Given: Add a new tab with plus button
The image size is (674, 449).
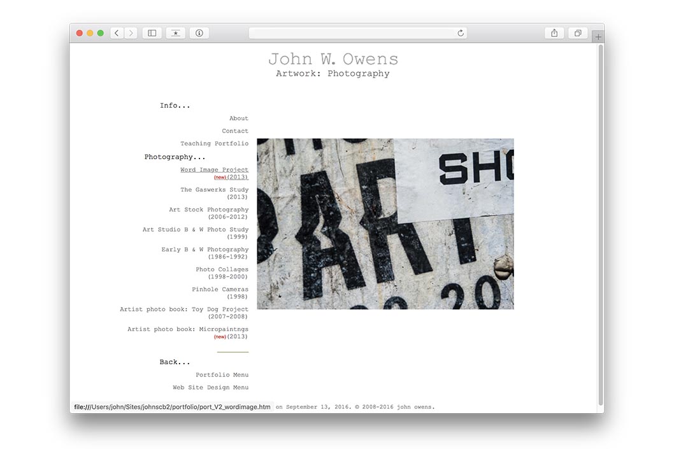Looking at the screenshot, I should click(x=598, y=37).
